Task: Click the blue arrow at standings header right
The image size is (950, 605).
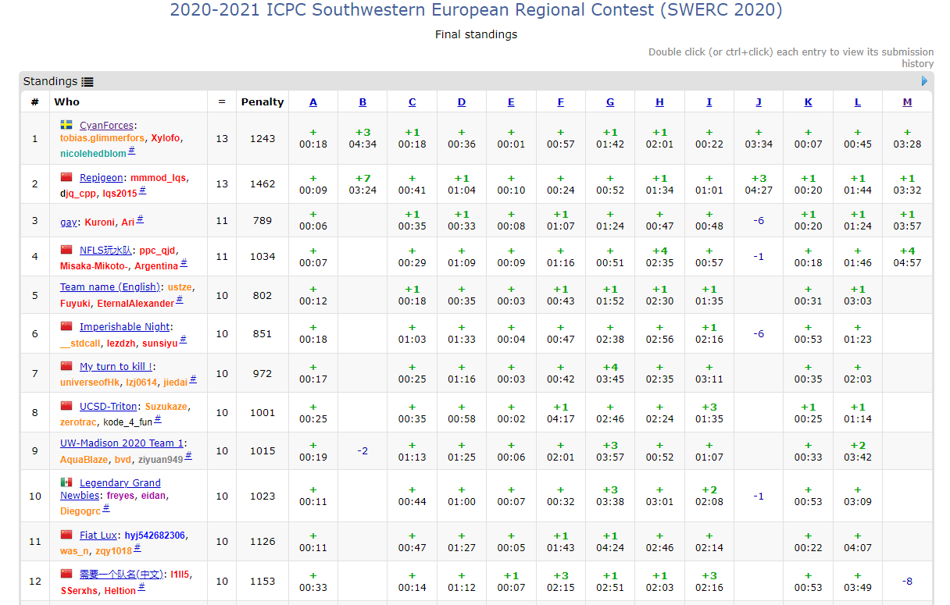Action: pos(925,81)
